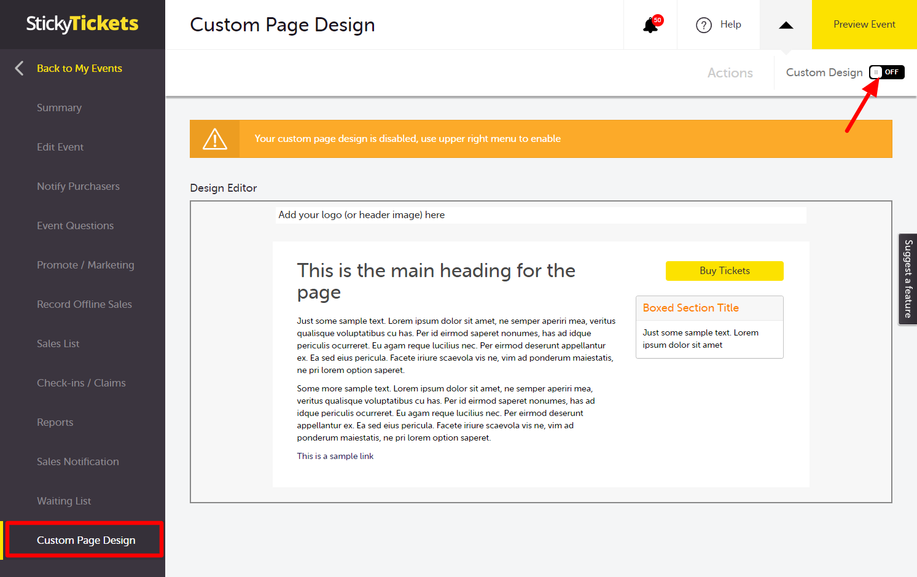Open the notification bell with 50 alerts
917x577 pixels.
650,24
